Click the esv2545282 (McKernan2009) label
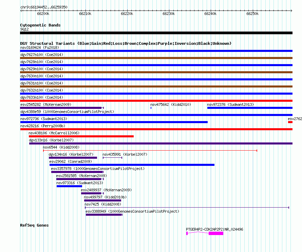This screenshot has width=302, height=252. pos(46,104)
